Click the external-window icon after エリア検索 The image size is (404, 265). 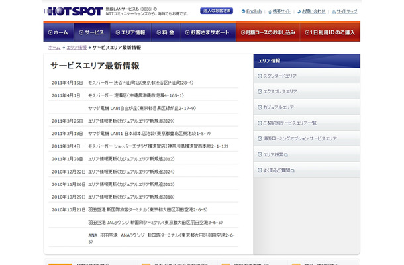(x=285, y=155)
